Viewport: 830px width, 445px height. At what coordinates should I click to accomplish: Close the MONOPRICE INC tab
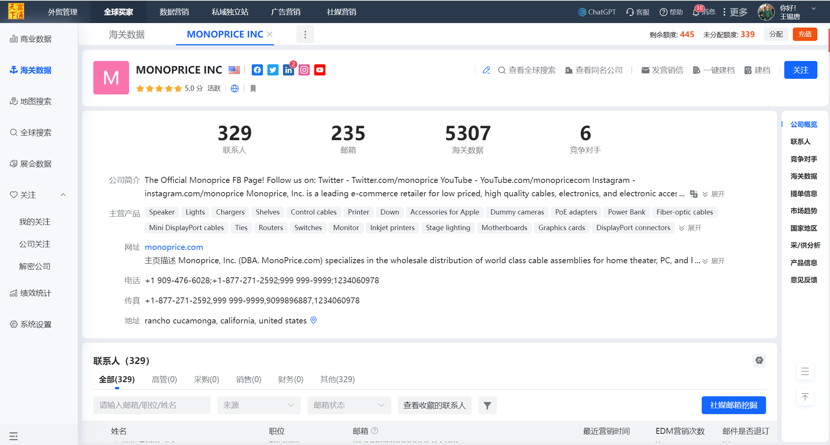click(x=270, y=34)
